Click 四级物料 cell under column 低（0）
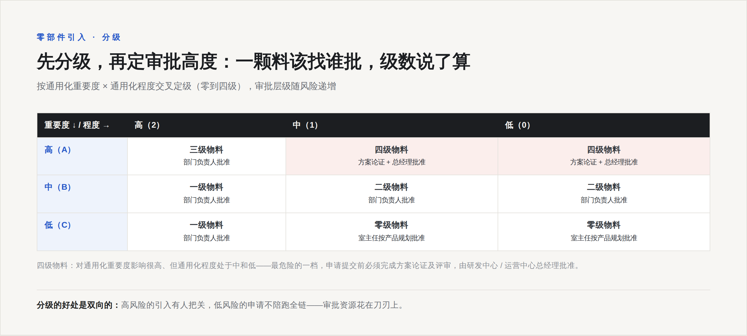 (604, 156)
